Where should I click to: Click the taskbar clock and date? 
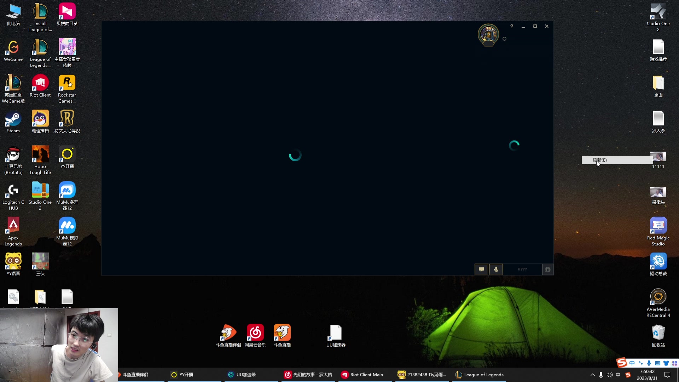tap(647, 375)
